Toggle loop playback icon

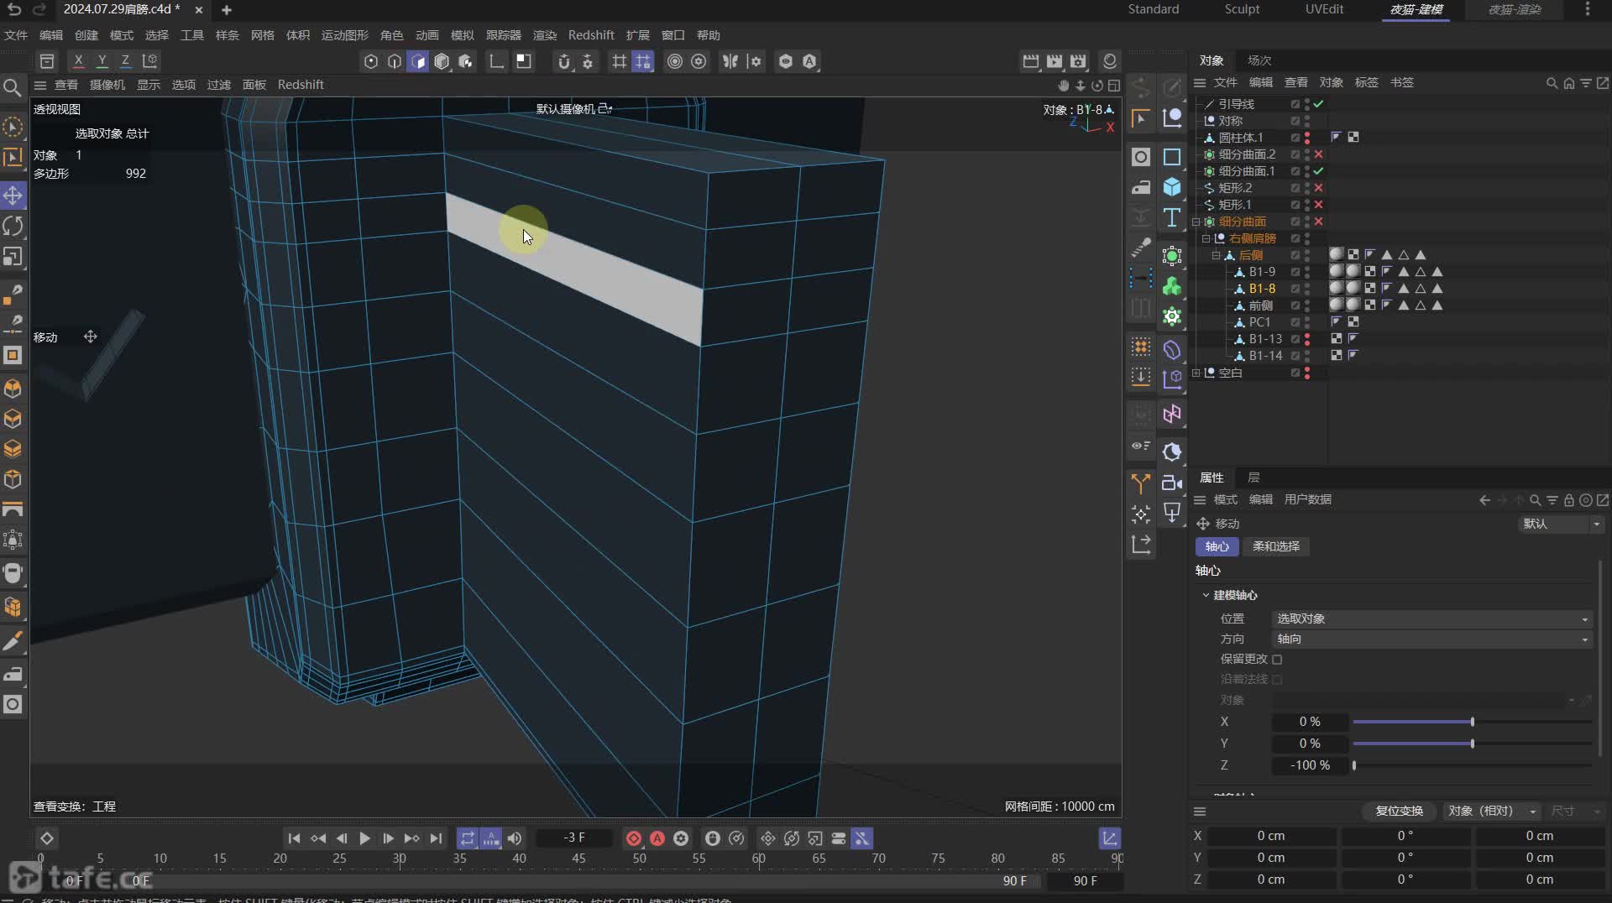tap(468, 838)
